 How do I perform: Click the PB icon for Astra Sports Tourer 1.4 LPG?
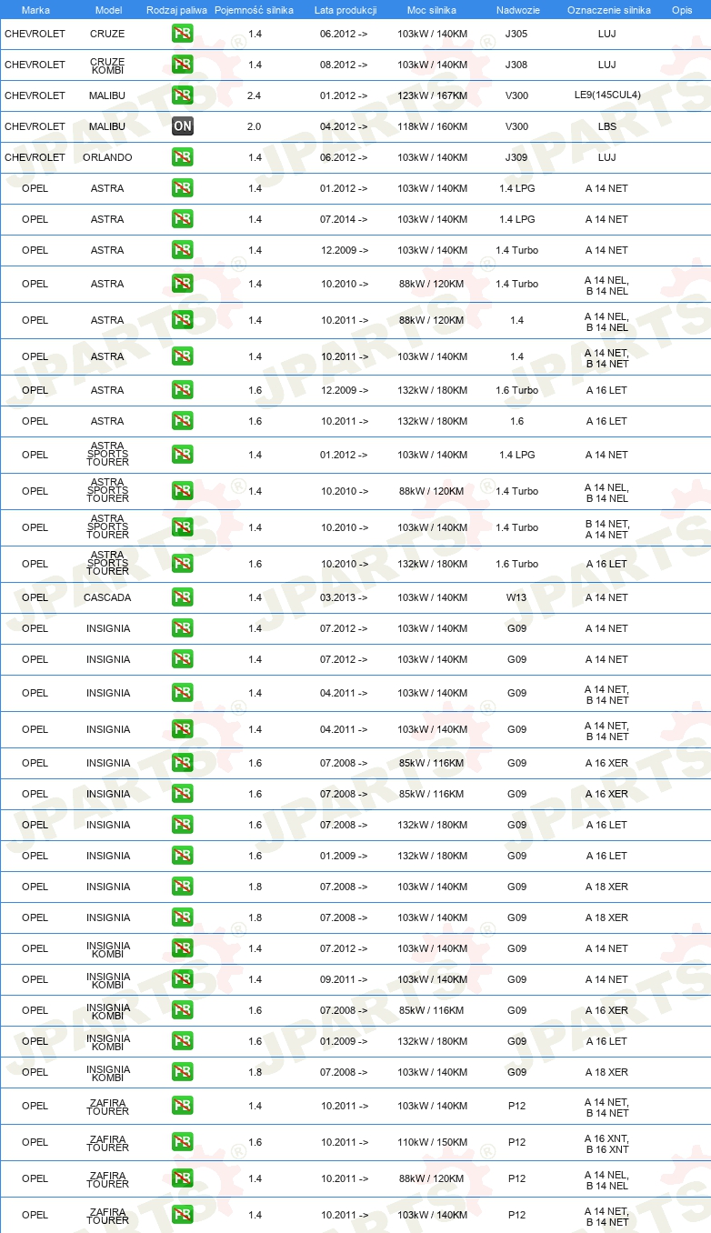183,455
